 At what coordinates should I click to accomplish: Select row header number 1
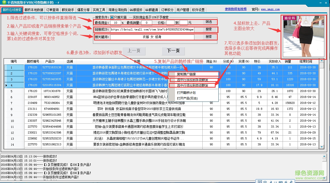click(x=14, y=68)
